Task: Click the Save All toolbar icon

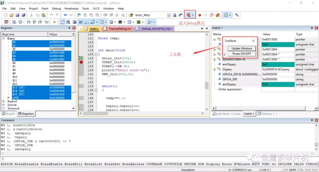Action: point(23,15)
